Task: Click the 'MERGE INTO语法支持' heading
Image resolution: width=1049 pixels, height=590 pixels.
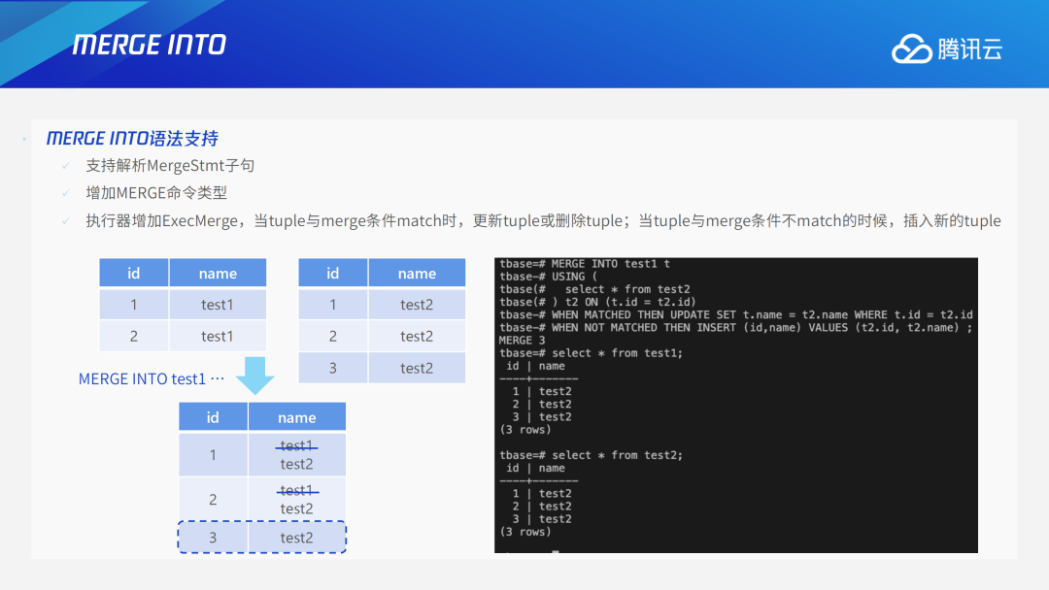Action: [x=132, y=139]
